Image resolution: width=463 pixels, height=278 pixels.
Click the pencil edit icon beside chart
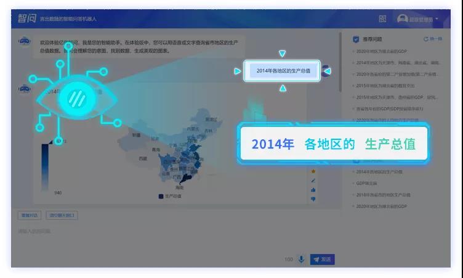pos(313,181)
